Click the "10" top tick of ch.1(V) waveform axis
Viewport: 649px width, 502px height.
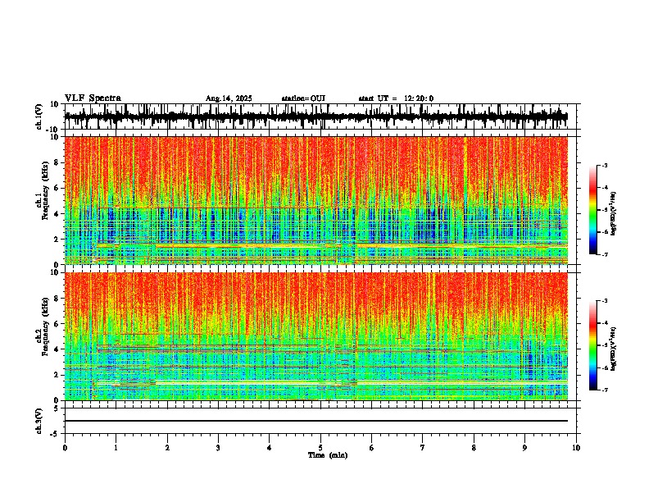pyautogui.click(x=55, y=104)
